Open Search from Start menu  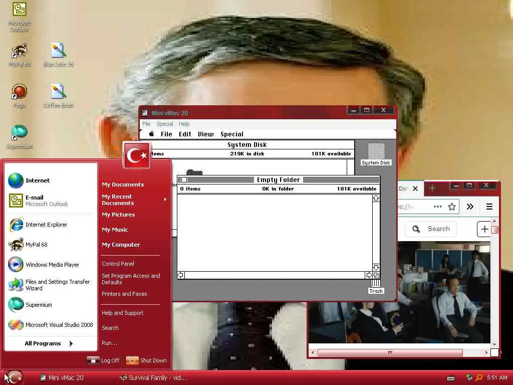(110, 328)
